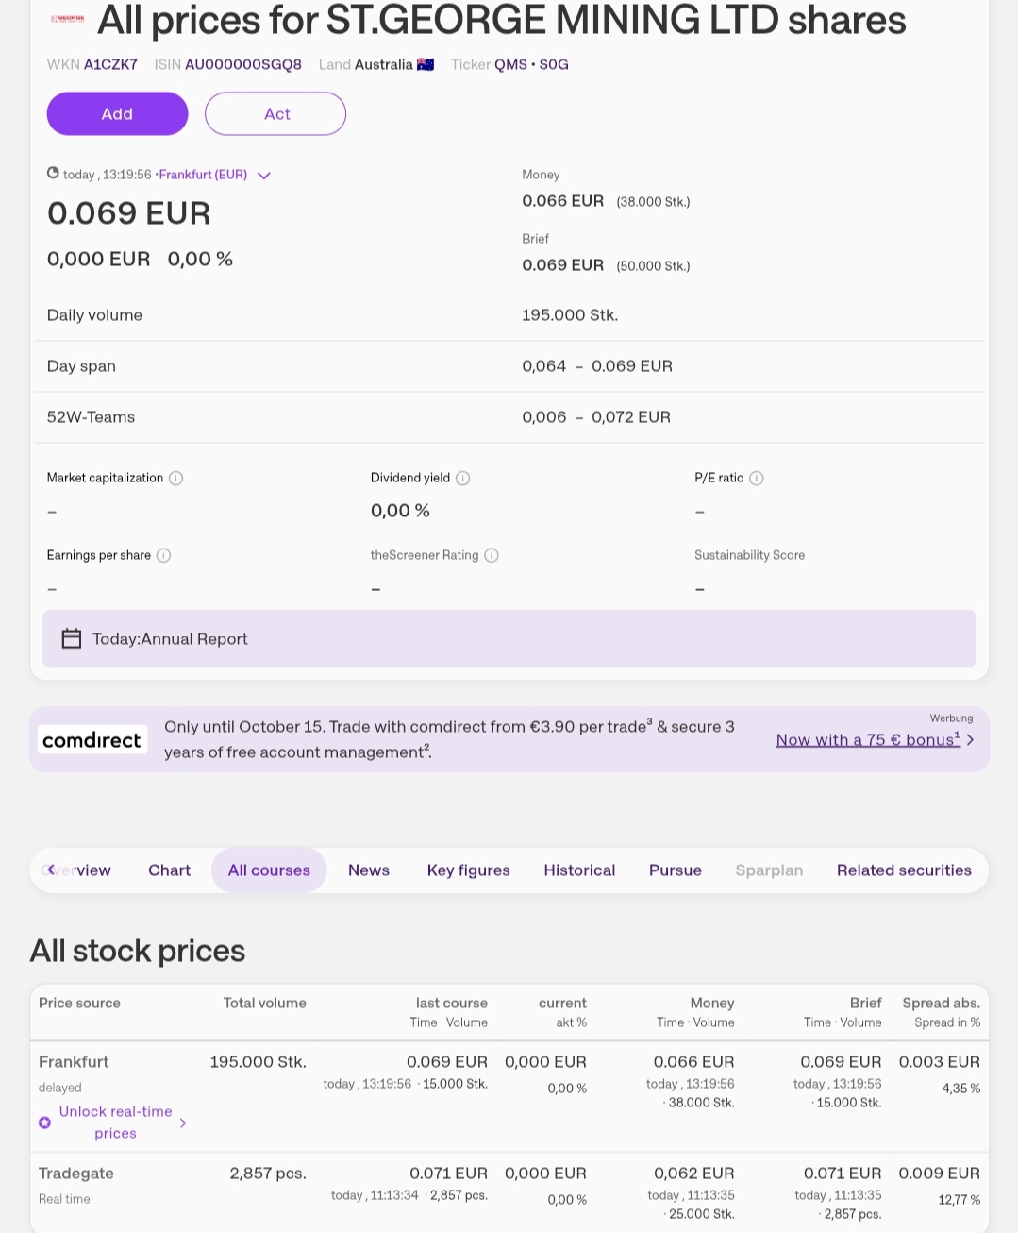Viewport: 1018px width, 1233px height.
Task: Click the comdirect logo in the ad
Action: coord(92,740)
